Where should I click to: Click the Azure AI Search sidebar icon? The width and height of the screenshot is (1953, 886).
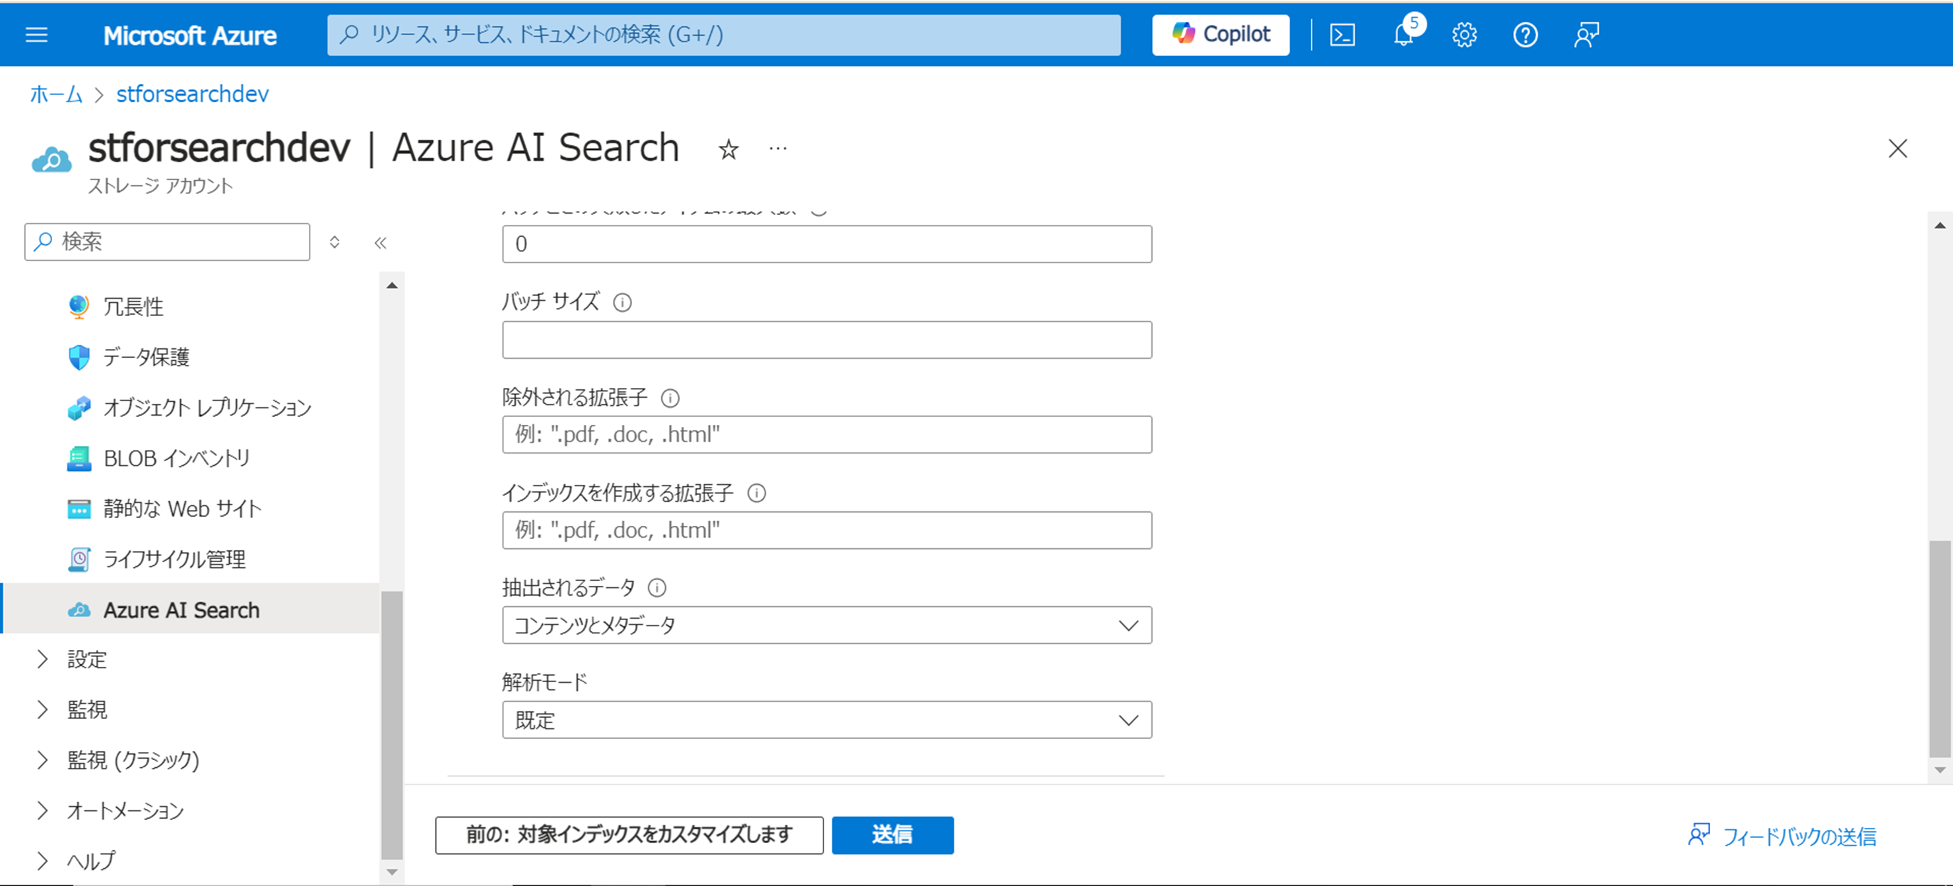coord(79,610)
